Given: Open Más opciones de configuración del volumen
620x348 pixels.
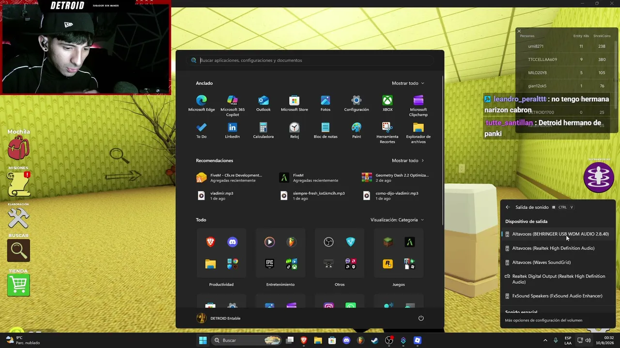Looking at the screenshot, I should point(543,320).
